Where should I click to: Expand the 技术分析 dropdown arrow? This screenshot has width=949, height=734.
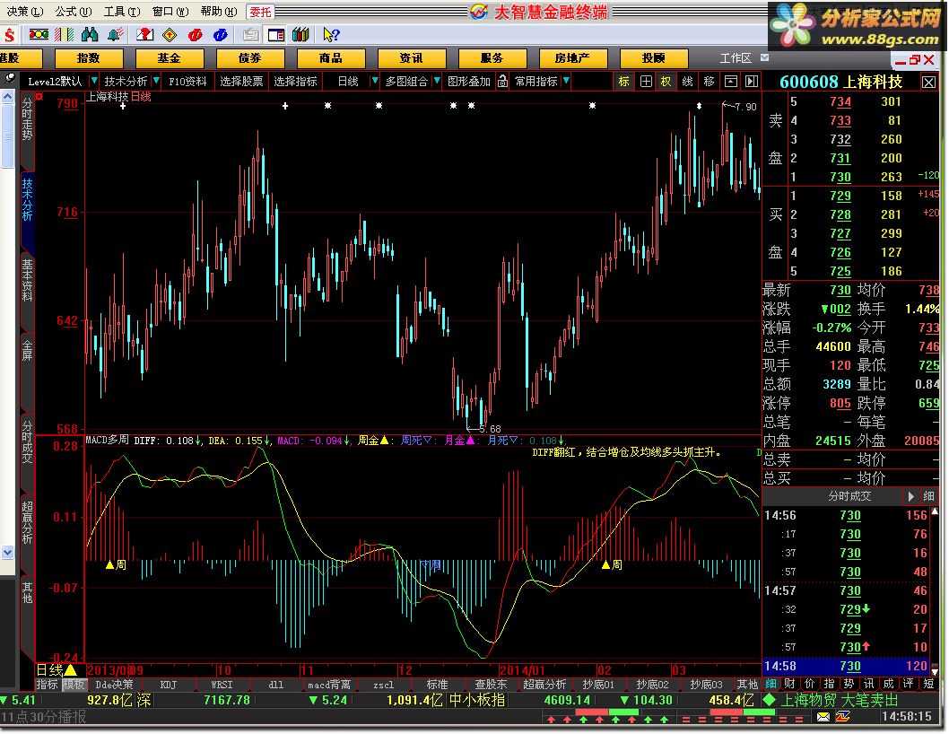[x=156, y=81]
